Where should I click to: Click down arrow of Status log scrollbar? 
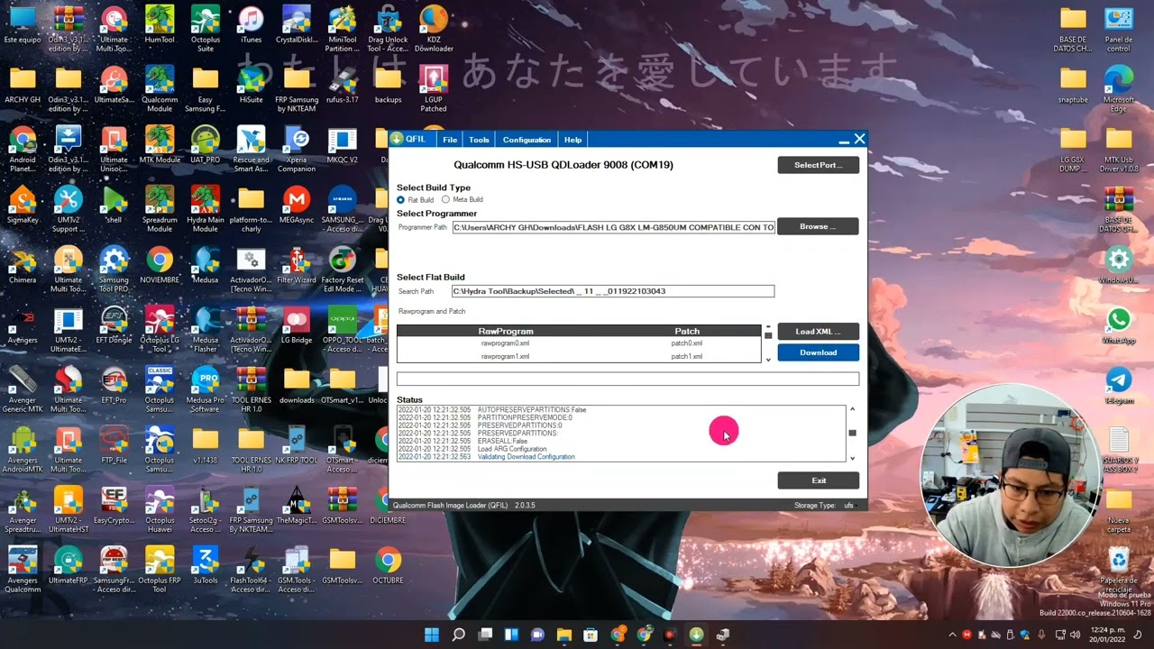[852, 459]
